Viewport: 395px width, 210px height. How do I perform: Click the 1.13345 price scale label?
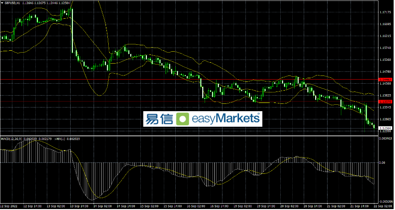pyautogui.click(x=386, y=107)
